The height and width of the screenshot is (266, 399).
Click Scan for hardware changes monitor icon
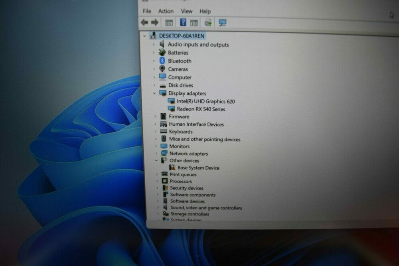pyautogui.click(x=222, y=23)
